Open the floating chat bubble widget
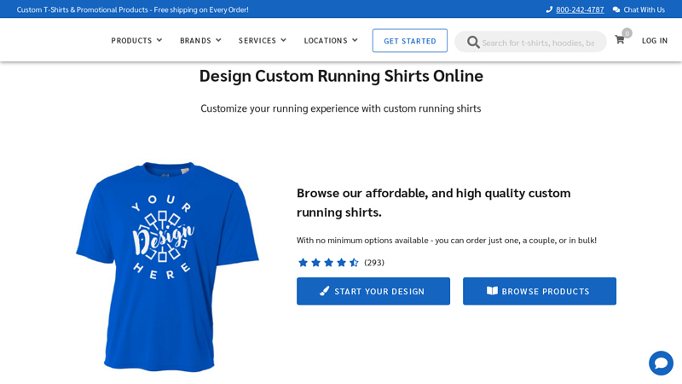Screen dimensions: 682x384 coord(661,363)
